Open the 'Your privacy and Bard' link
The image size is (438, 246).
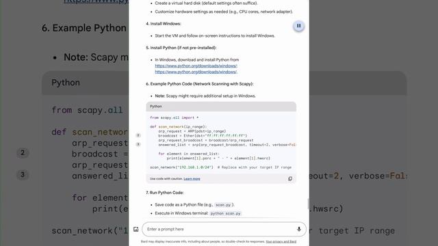pos(281,241)
